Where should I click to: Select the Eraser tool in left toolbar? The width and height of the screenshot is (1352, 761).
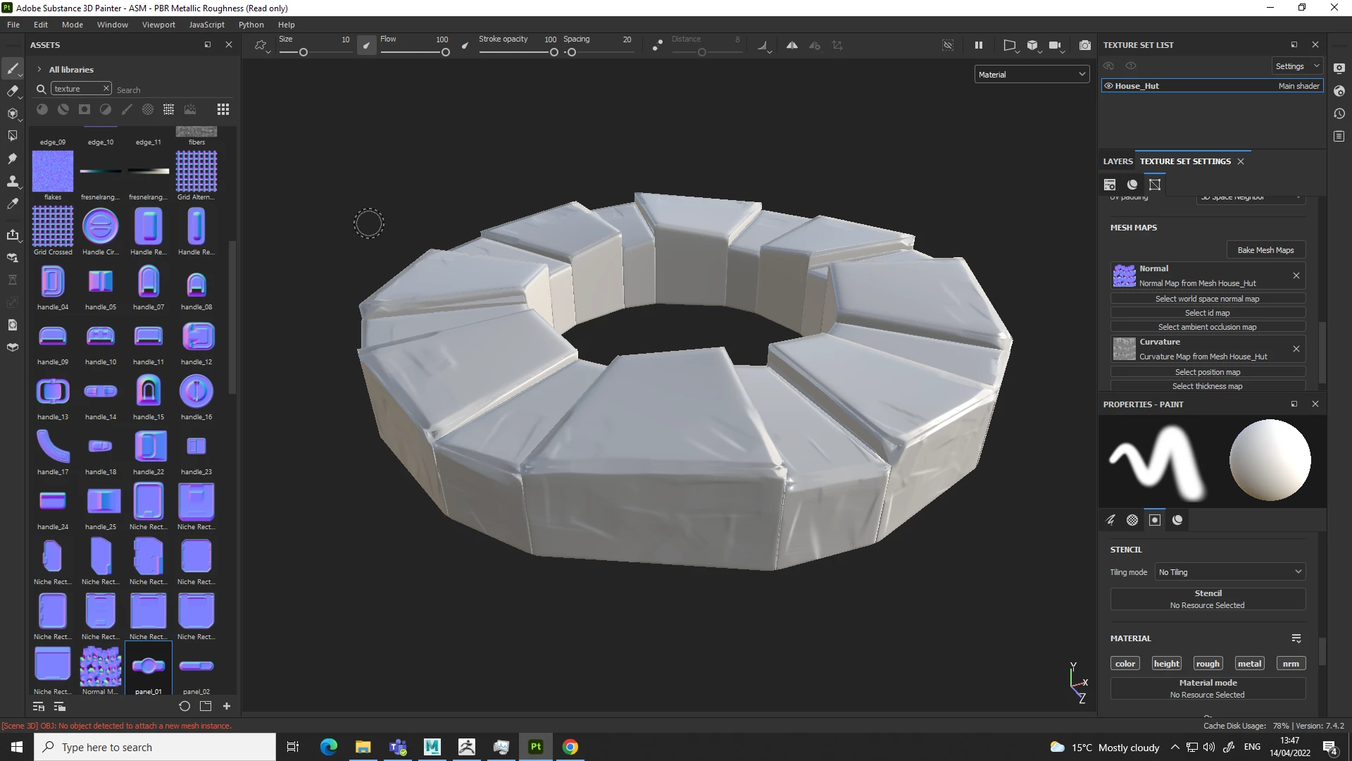[12, 91]
